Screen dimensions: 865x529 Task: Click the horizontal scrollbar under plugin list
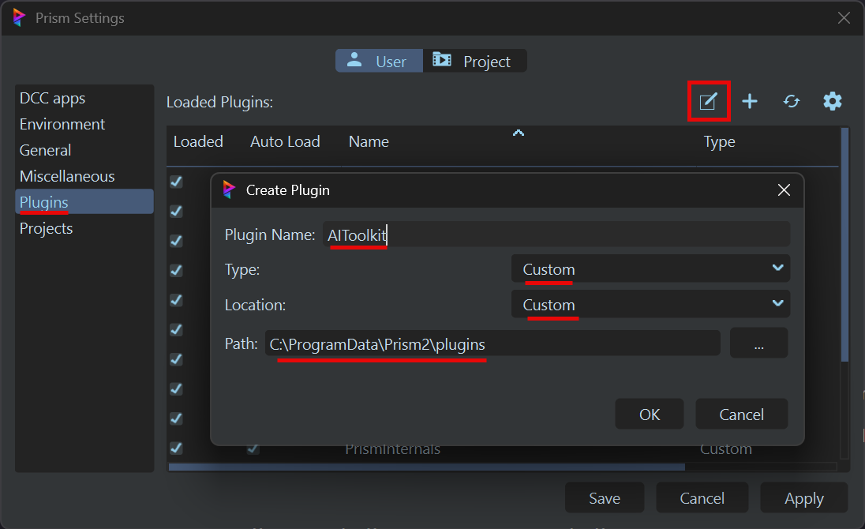tap(426, 467)
